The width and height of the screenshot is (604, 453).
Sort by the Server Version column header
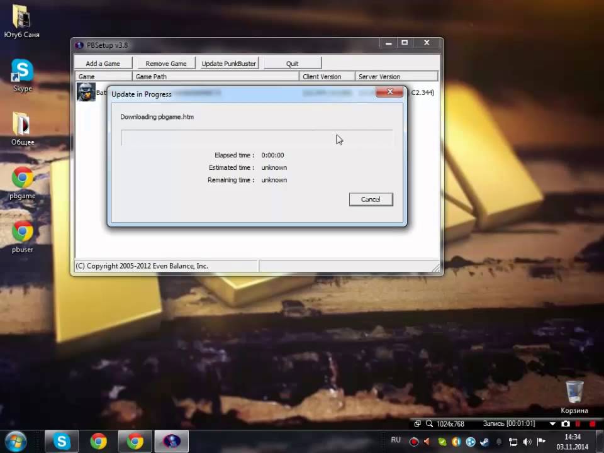click(x=396, y=76)
